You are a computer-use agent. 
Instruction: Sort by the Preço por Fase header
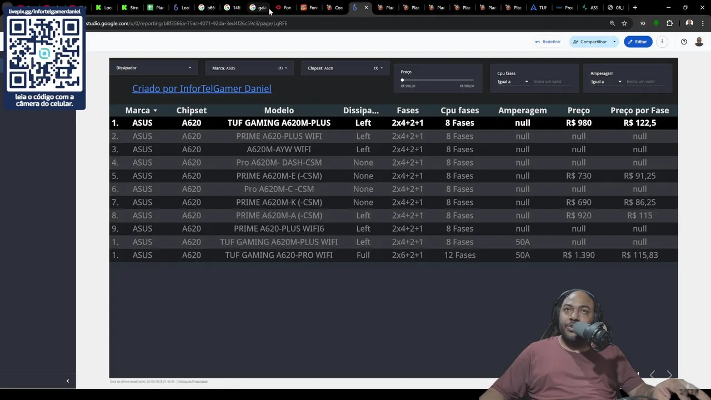pos(639,111)
